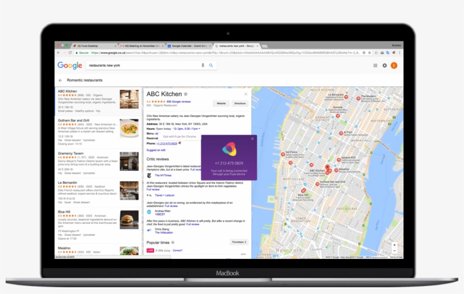Open the Chrome three-dot menu
The height and width of the screenshot is (294, 464).
pos(399,53)
